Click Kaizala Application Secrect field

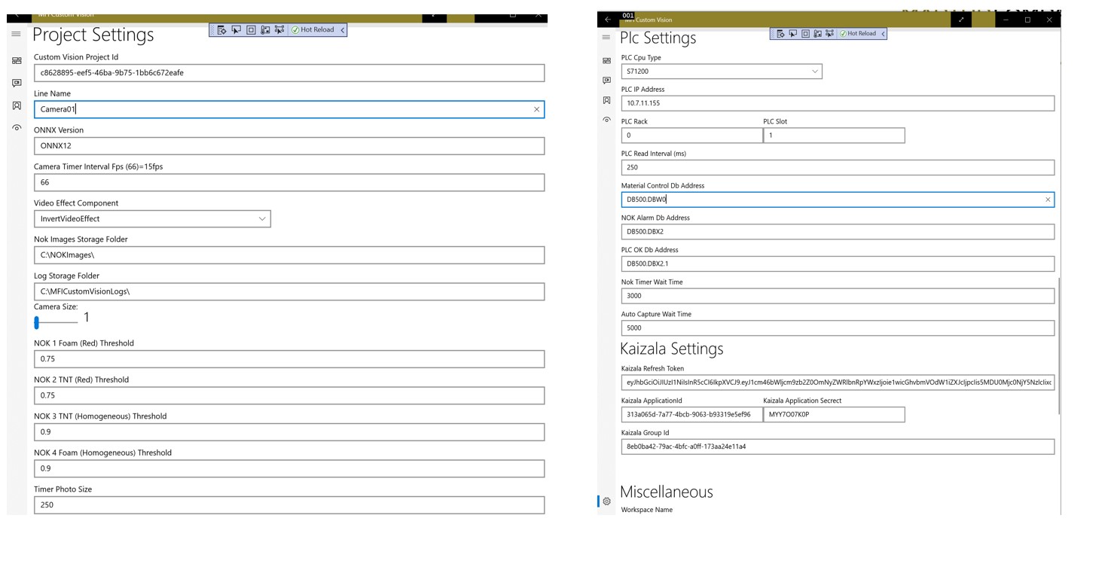coord(834,414)
